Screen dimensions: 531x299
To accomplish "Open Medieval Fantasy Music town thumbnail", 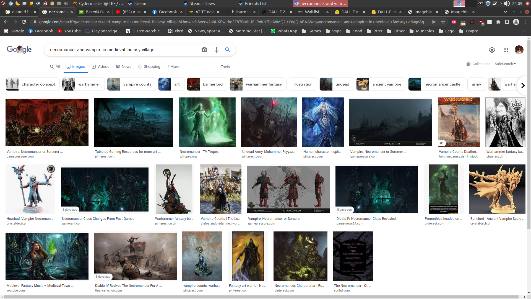I will click(x=47, y=256).
